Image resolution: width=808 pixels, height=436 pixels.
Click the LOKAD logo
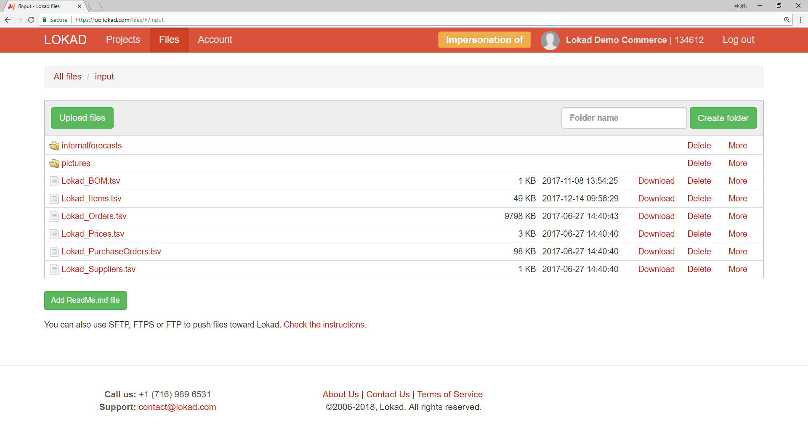point(65,40)
